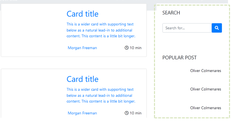This screenshot has height=121, width=231.
Task: Open the second 'Card title' link
Action: coord(83,79)
